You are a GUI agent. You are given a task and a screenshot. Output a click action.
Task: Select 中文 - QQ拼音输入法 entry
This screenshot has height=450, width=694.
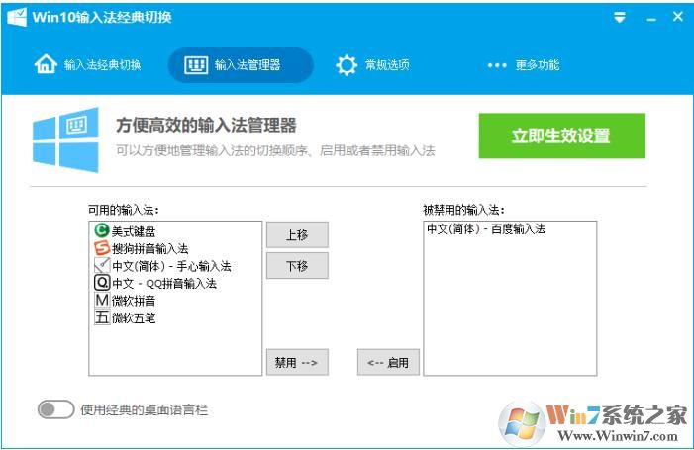point(175,283)
